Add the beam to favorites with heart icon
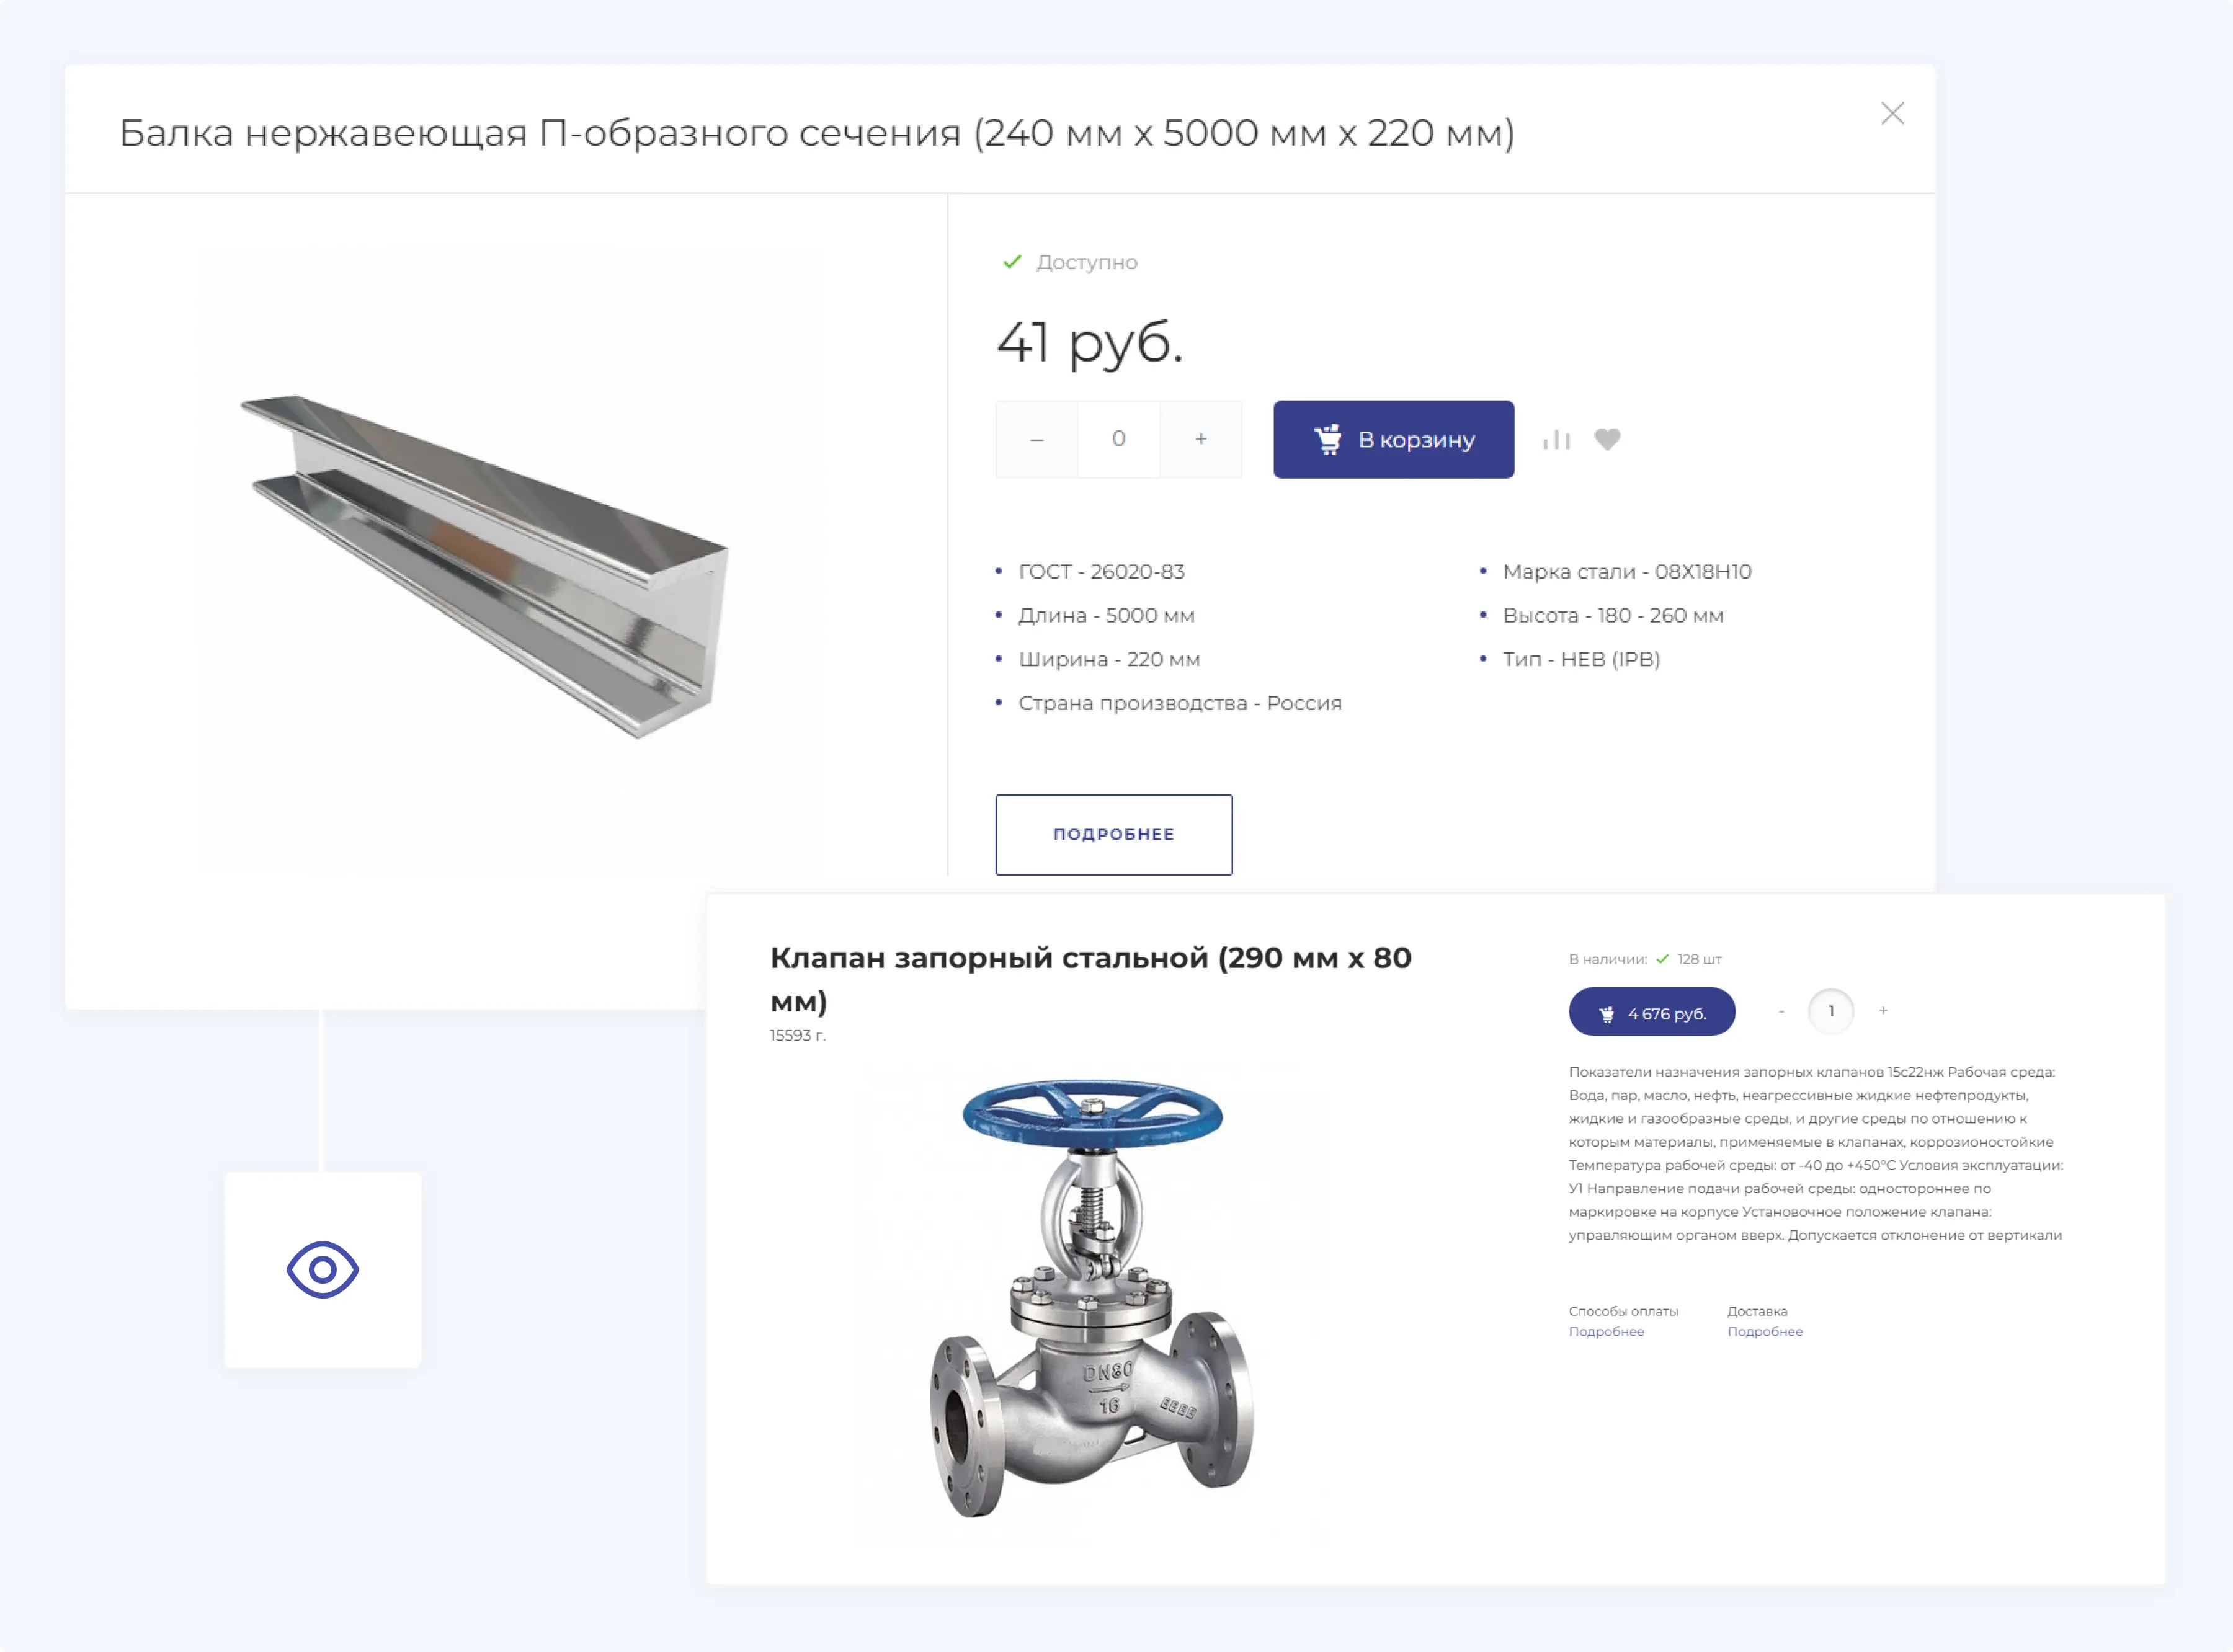 (x=1607, y=439)
